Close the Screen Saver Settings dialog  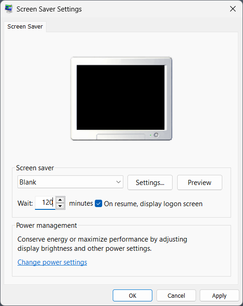(x=233, y=9)
